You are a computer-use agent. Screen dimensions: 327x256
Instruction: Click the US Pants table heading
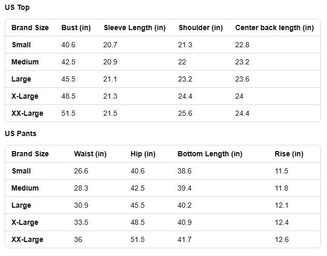[21, 133]
